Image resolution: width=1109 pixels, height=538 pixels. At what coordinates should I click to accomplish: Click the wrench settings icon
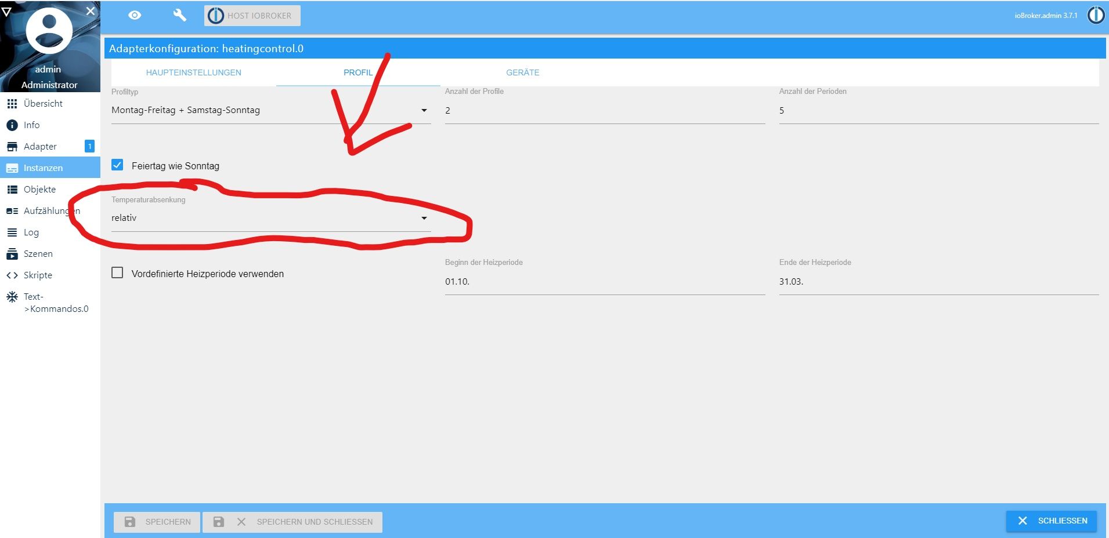point(179,16)
